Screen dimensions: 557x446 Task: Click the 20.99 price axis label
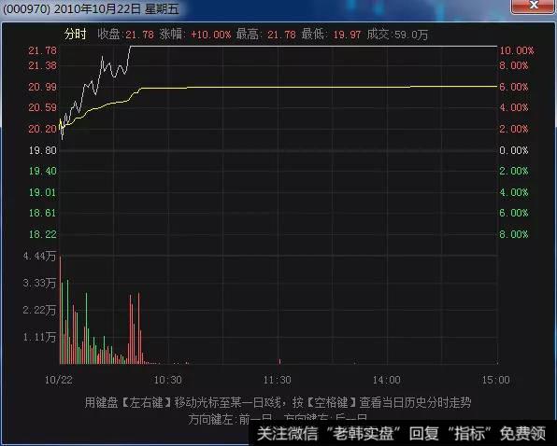(x=42, y=87)
